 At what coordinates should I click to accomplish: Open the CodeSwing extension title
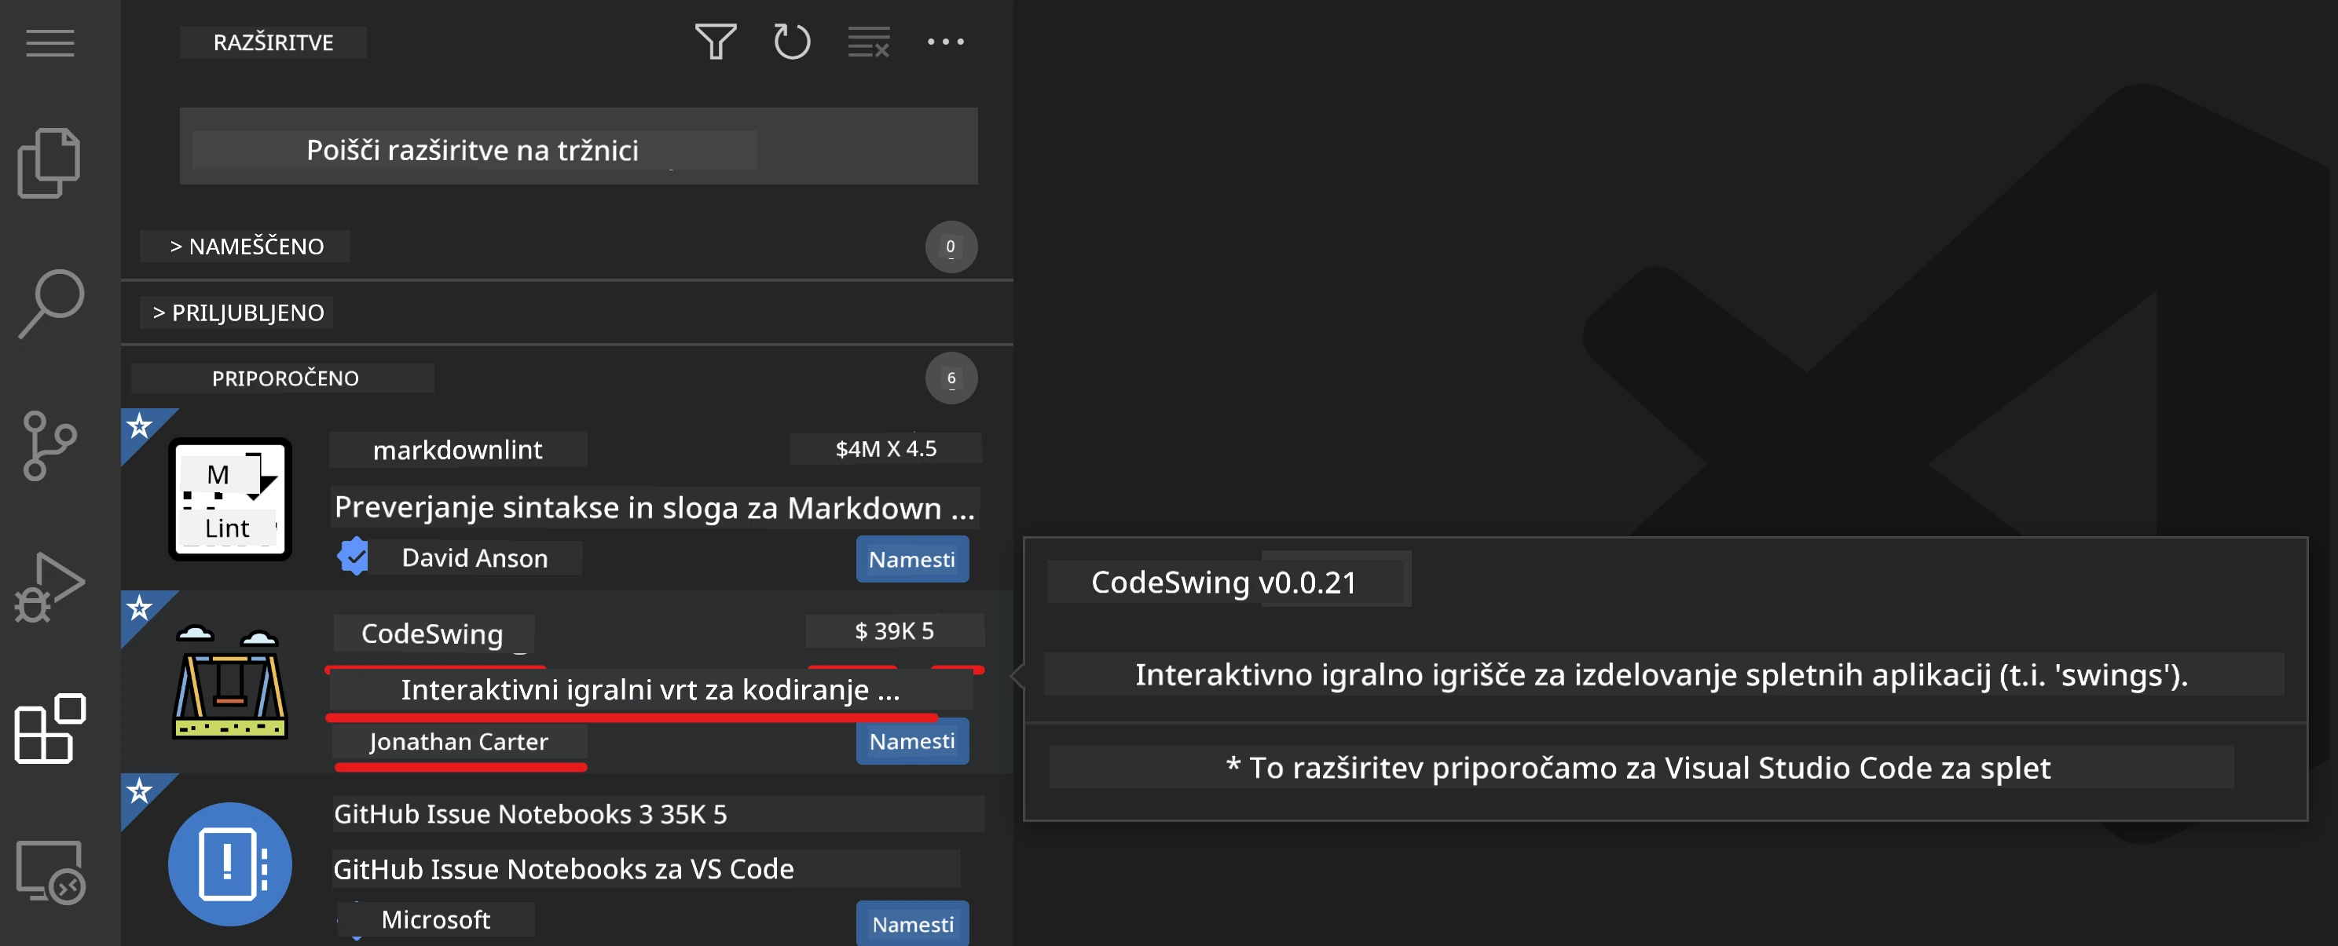433,633
